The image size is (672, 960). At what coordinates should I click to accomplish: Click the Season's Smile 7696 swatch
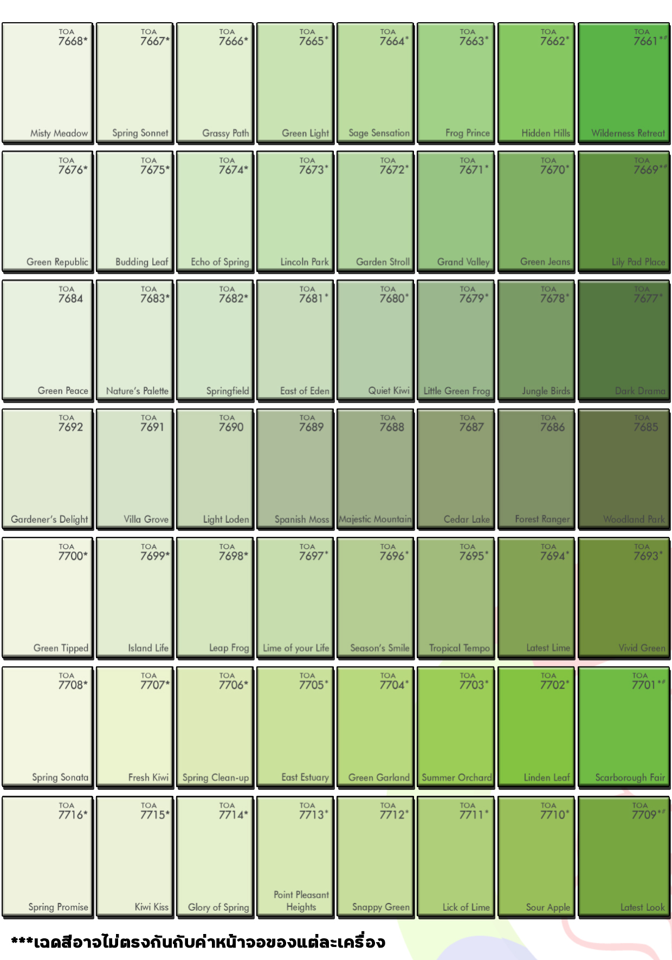coord(376,598)
